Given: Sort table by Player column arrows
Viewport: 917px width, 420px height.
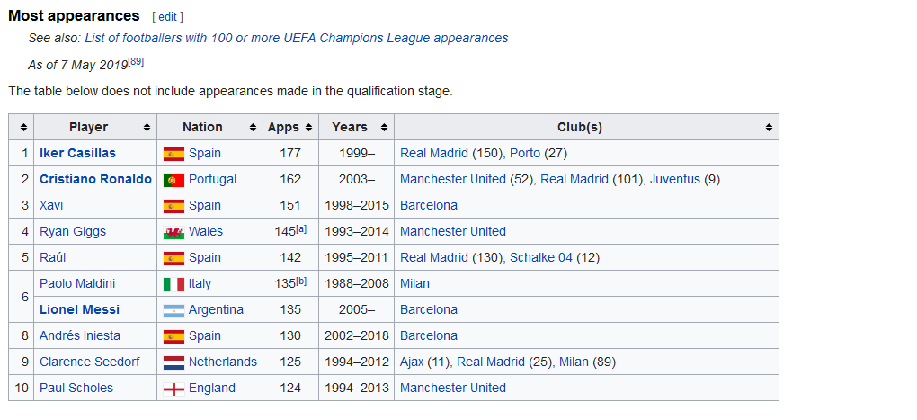Looking at the screenshot, I should (147, 128).
